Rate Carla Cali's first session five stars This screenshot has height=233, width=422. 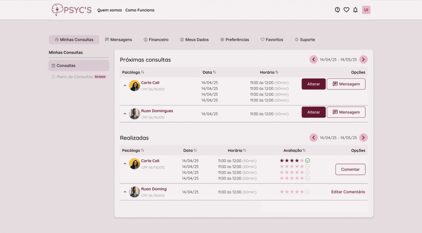302,161
